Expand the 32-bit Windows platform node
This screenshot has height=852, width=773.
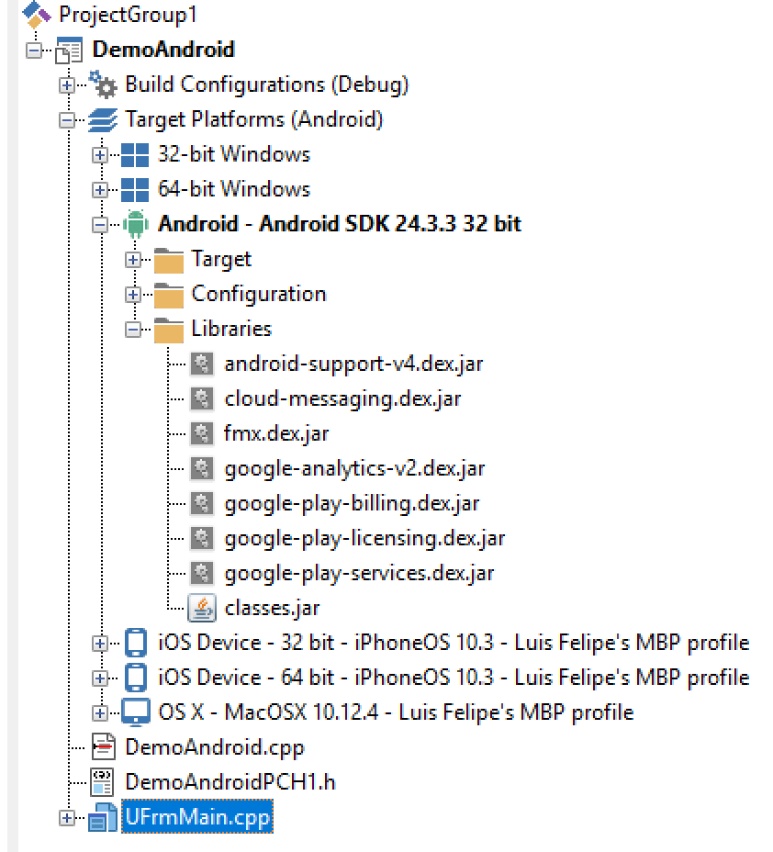tap(100, 155)
